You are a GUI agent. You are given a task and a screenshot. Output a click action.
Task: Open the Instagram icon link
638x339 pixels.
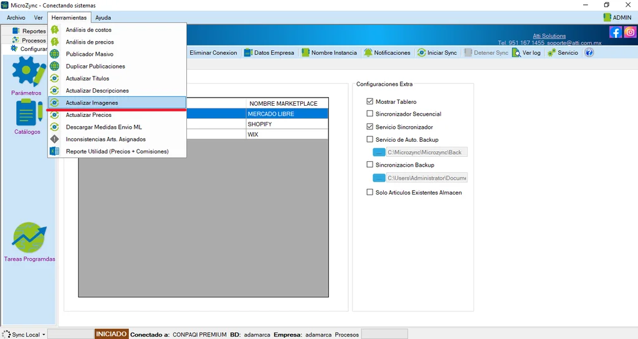pos(630,32)
